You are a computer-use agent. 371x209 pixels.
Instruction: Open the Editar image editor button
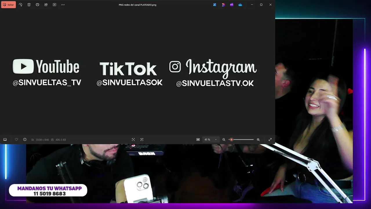tap(8, 5)
